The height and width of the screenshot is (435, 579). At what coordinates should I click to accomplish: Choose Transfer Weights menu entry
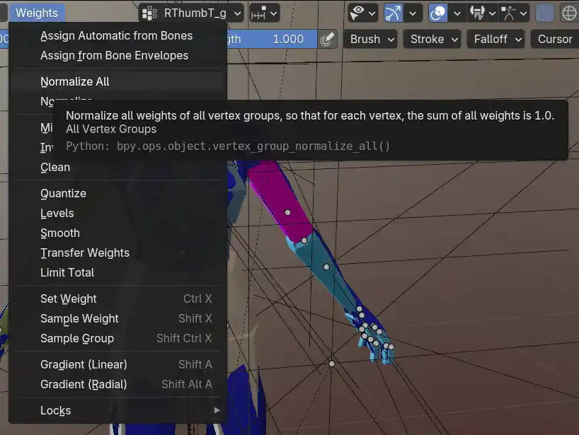pyautogui.click(x=85, y=253)
